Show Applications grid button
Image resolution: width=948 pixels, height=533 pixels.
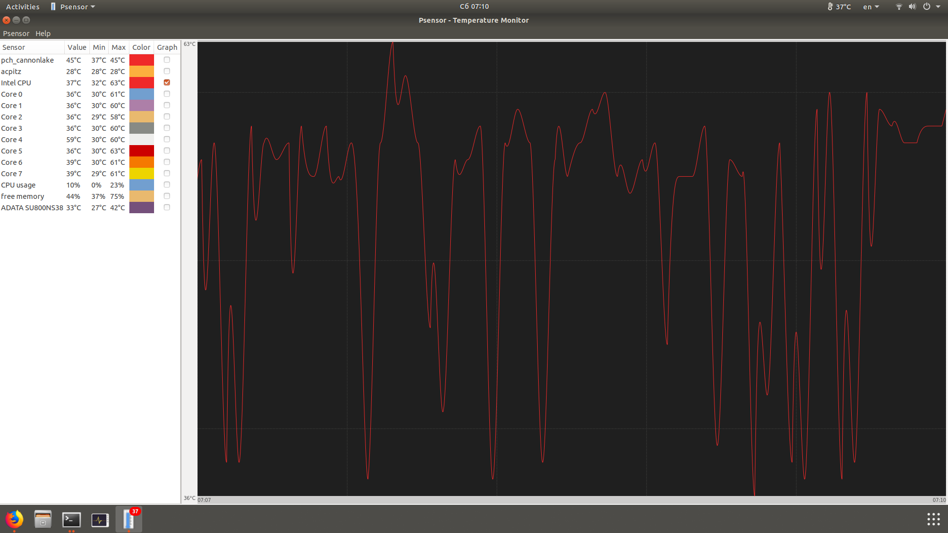pyautogui.click(x=933, y=519)
